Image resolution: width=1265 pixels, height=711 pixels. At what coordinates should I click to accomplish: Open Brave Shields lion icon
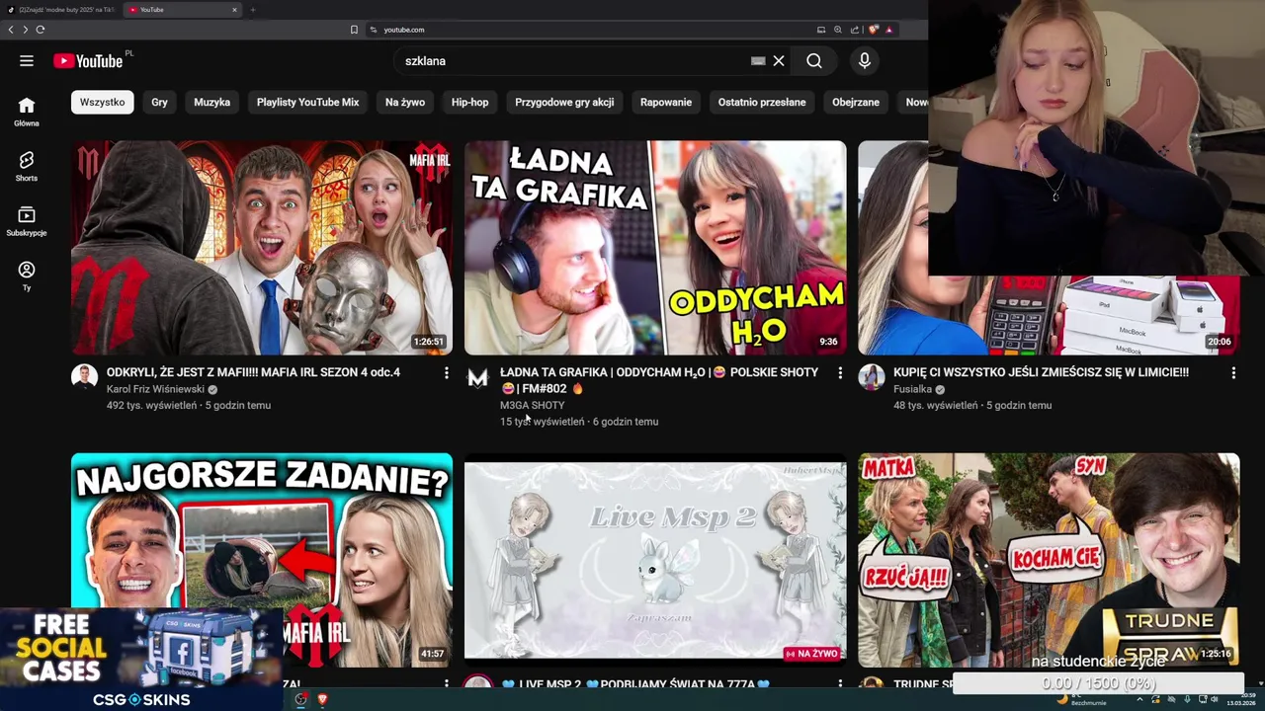pyautogui.click(x=874, y=30)
